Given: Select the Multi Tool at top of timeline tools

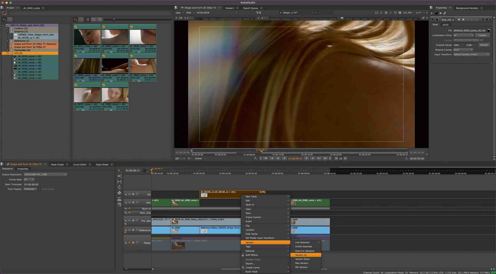Looking at the screenshot, I should coord(119,170).
